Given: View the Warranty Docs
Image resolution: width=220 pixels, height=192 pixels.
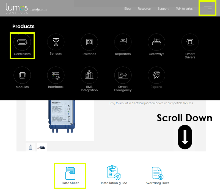Looking at the screenshot, I should pos(158,176).
